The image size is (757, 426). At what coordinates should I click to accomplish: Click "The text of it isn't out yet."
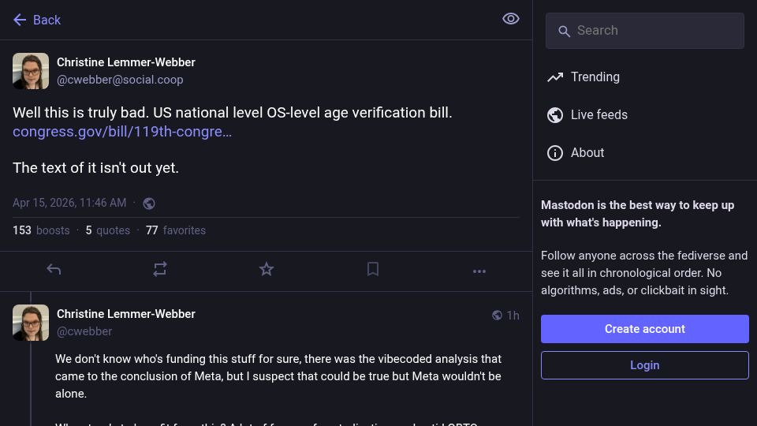(x=95, y=167)
